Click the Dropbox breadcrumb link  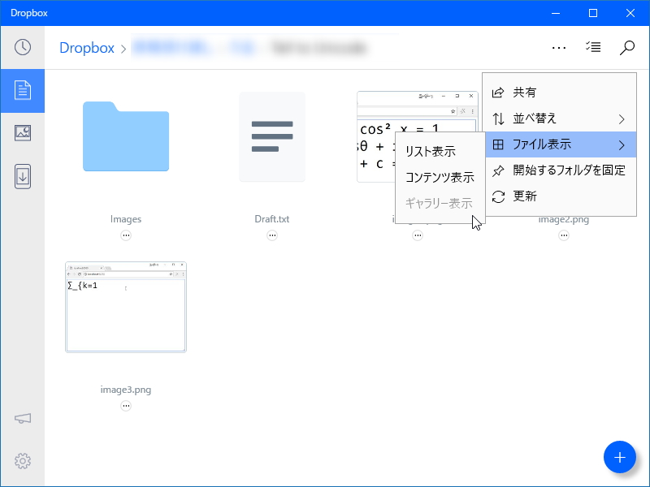86,47
